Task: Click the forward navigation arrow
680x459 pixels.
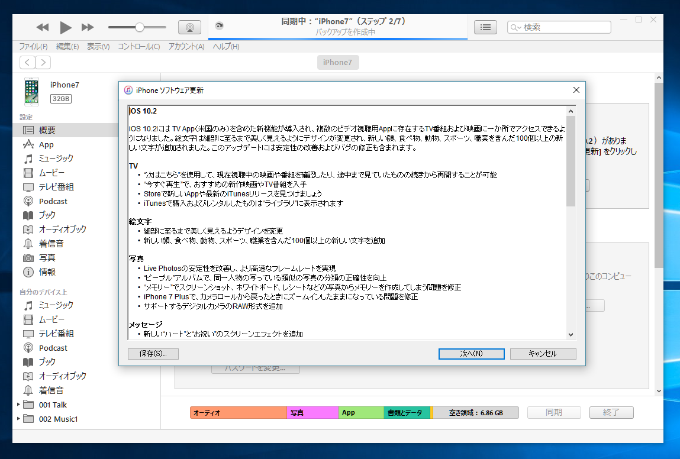Action: (43, 63)
